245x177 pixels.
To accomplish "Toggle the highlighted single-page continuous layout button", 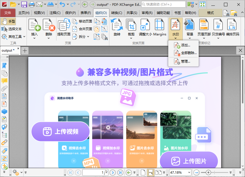I will point(150,173).
